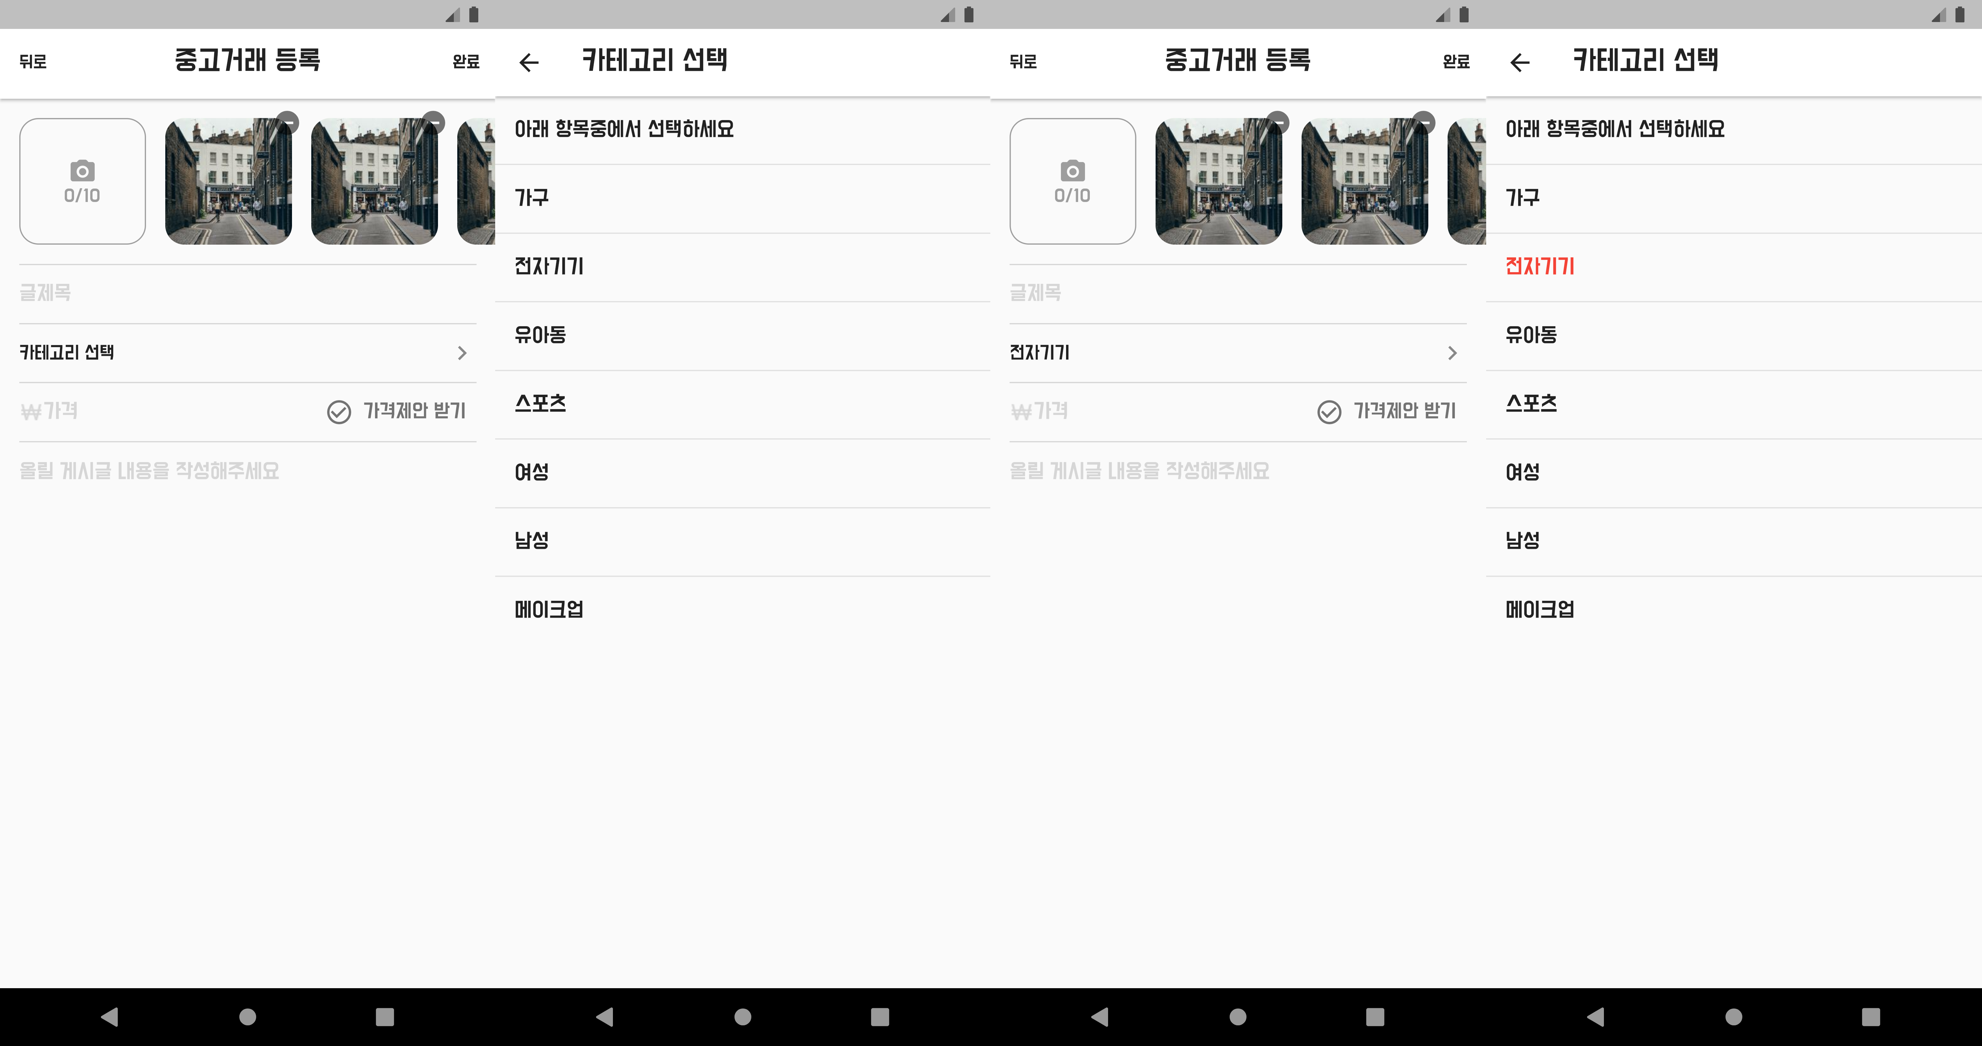Open the 카테고리 선택 row chevron
This screenshot has height=1046, width=1982.
point(462,353)
